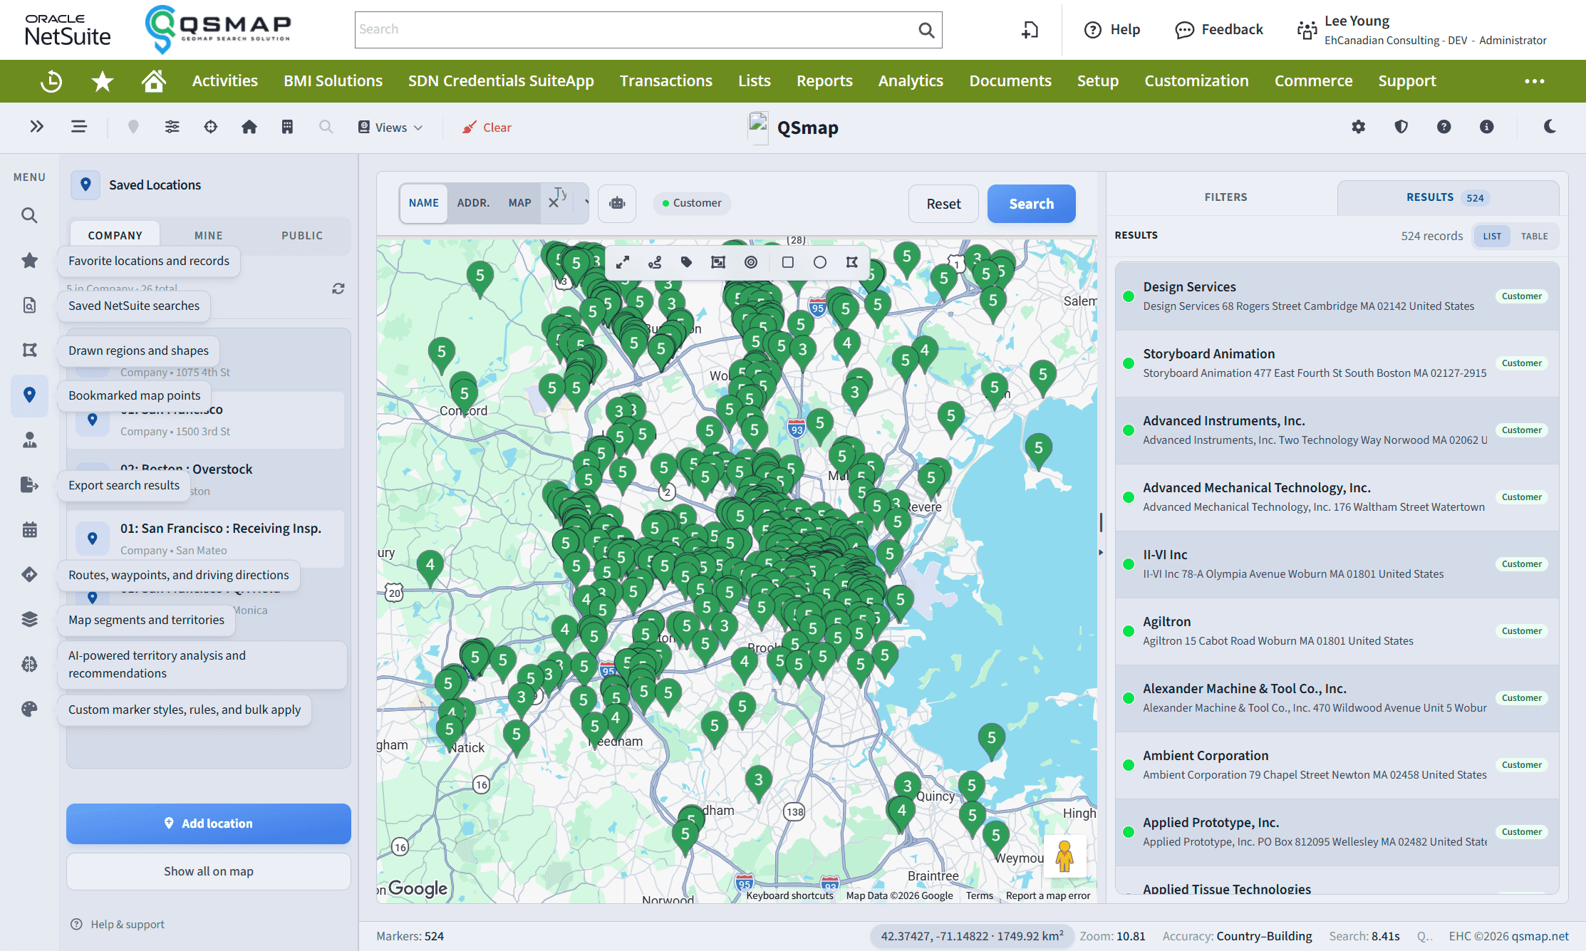Select the polygon draw shape tool
Screen dimensions: 1586x951
(x=851, y=262)
